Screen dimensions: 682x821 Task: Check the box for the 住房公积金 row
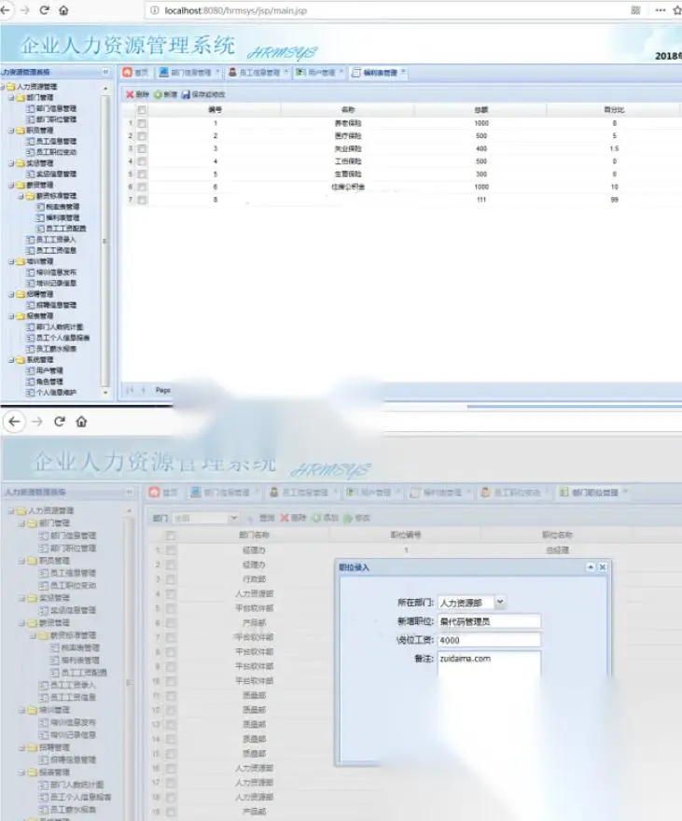click(x=142, y=187)
